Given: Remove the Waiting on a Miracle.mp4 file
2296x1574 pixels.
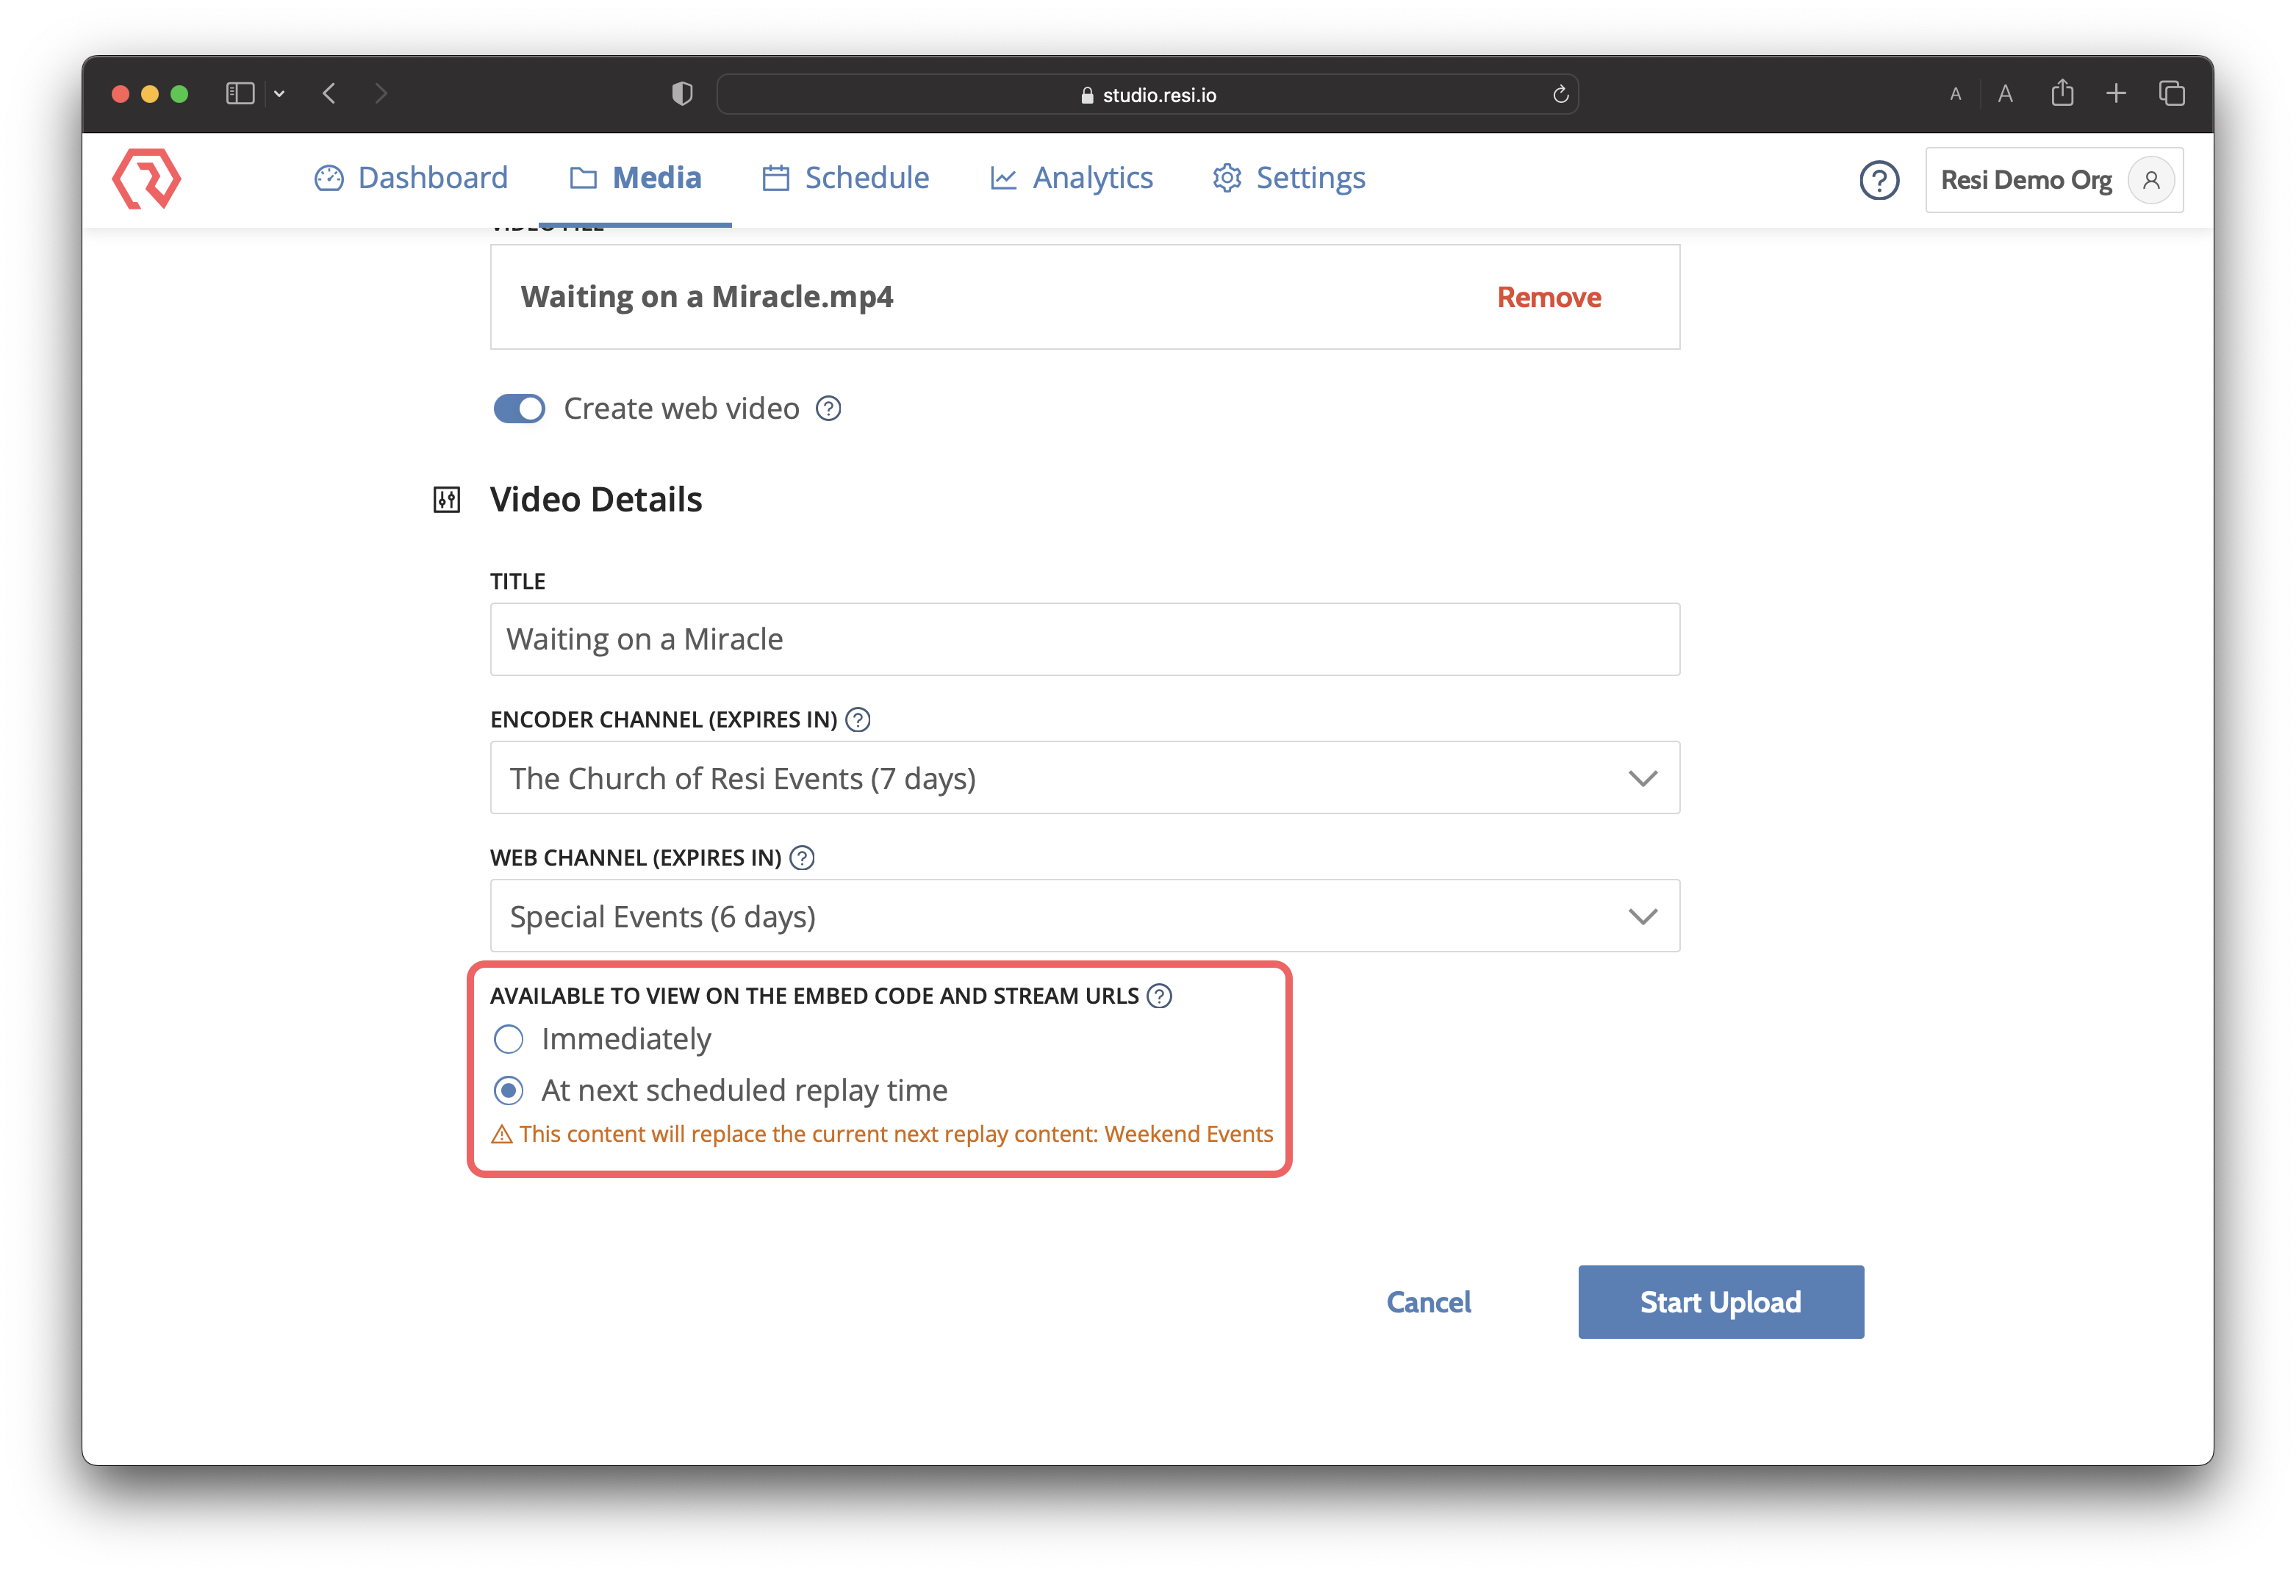Looking at the screenshot, I should click(x=1548, y=298).
